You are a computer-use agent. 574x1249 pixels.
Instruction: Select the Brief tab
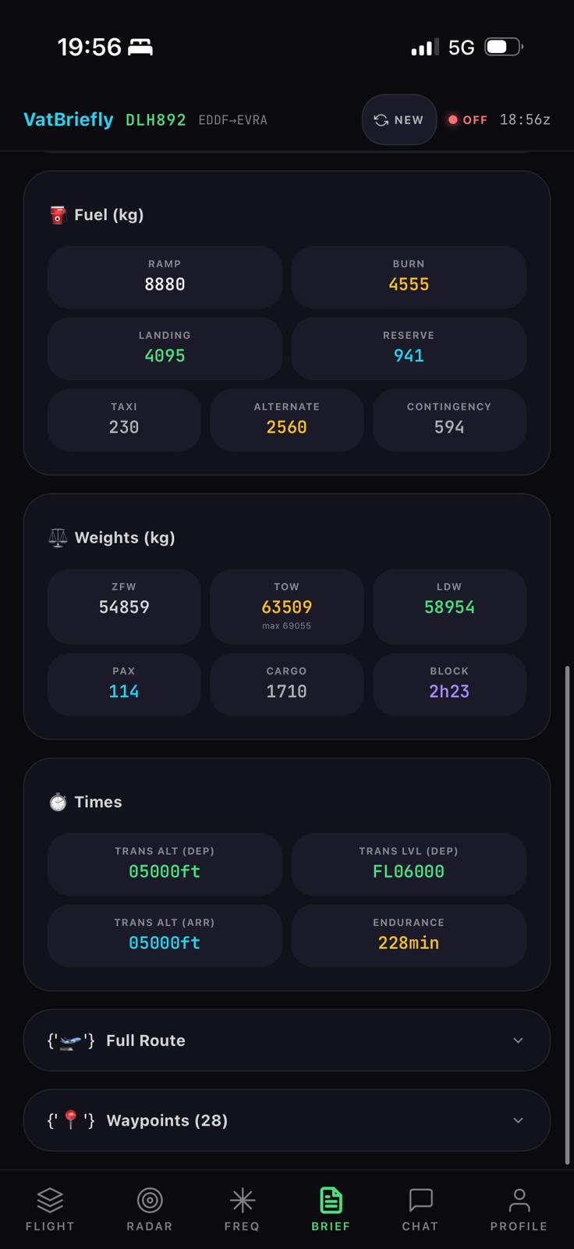[331, 1209]
